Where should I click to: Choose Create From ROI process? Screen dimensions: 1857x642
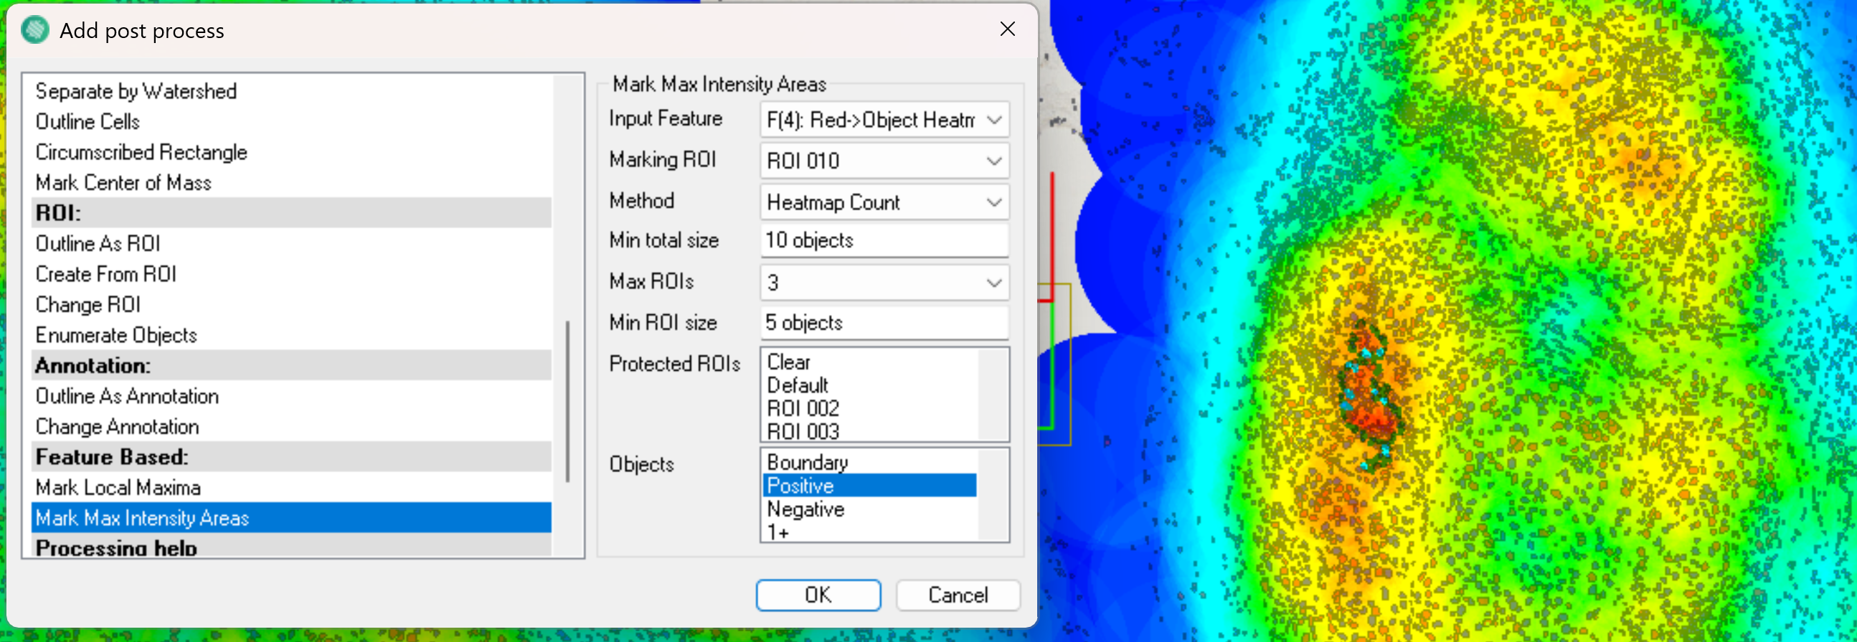coord(291,275)
